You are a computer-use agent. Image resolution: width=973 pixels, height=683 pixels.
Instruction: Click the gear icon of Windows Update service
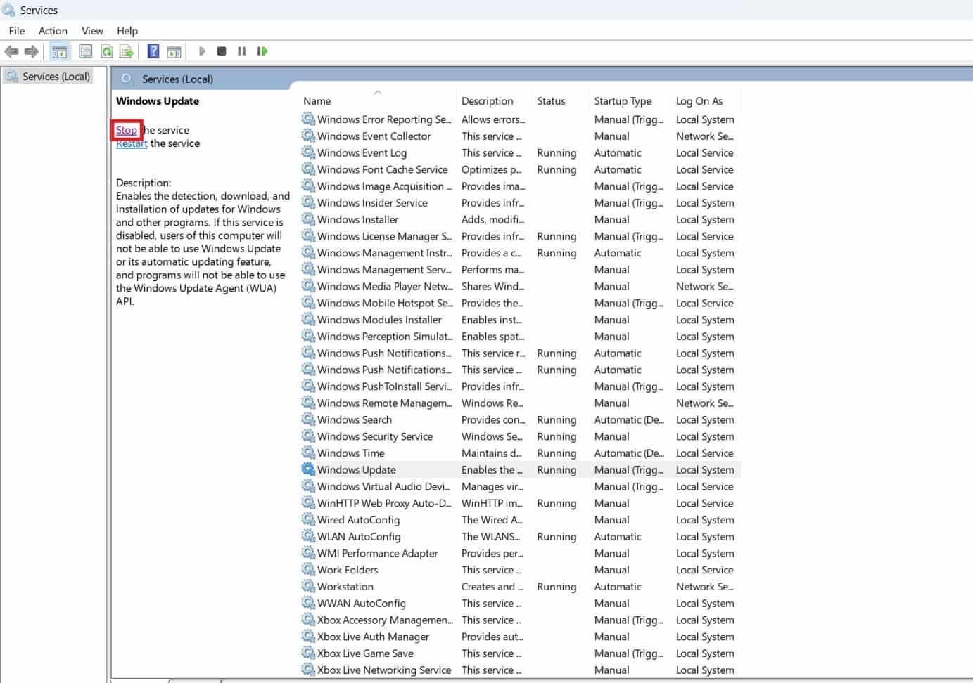point(308,469)
